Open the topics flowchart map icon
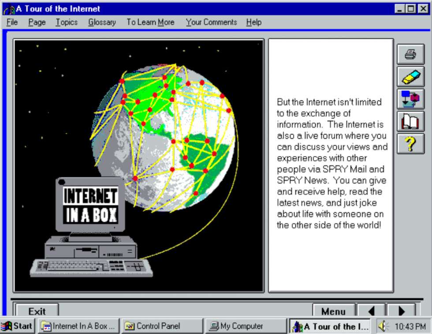 pos(410,99)
